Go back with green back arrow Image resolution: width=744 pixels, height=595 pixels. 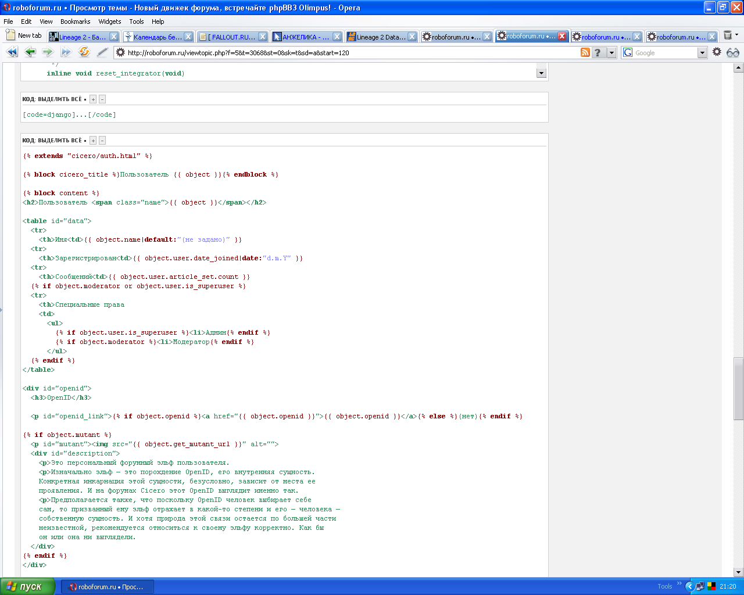(30, 52)
